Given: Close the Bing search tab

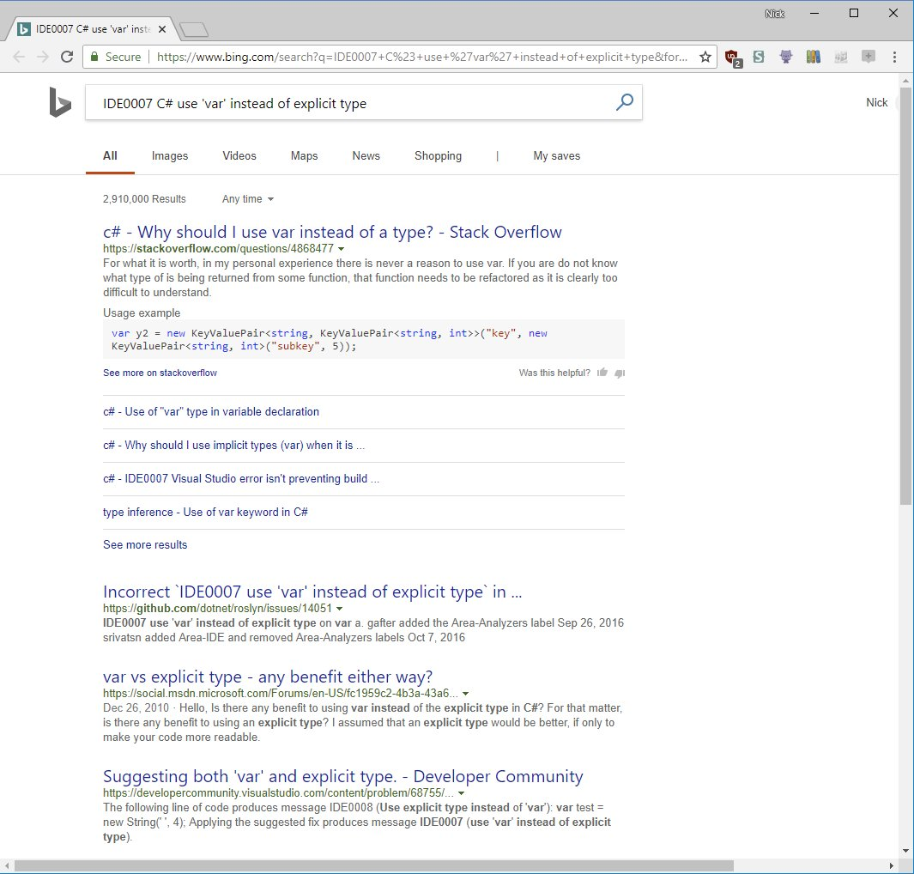Looking at the screenshot, I should click(162, 29).
